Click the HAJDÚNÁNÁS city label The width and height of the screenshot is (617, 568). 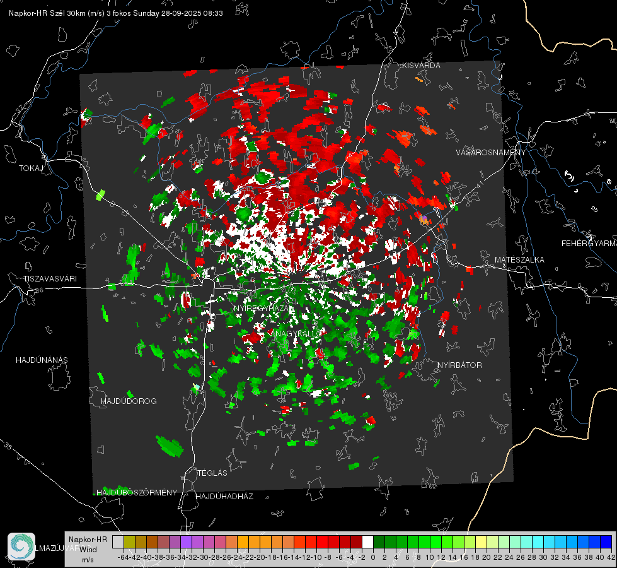click(x=42, y=360)
